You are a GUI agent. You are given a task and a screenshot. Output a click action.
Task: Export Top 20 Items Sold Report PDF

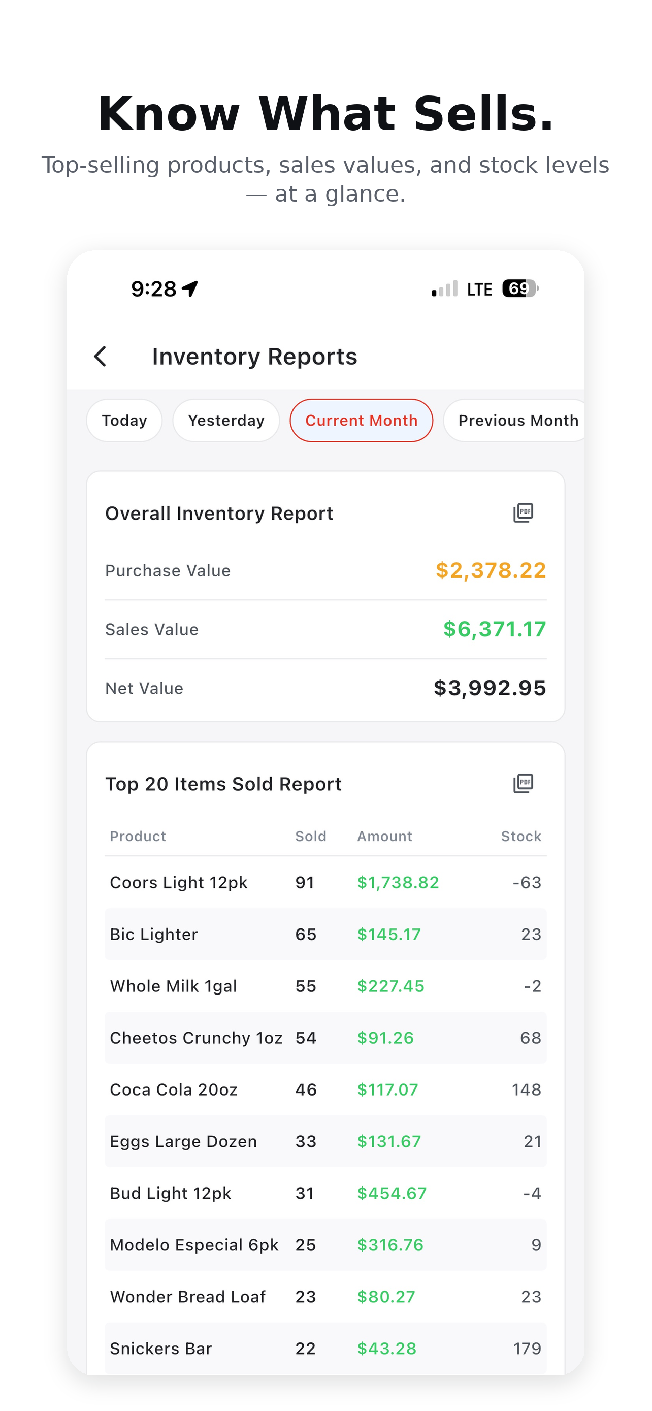pyautogui.click(x=523, y=783)
